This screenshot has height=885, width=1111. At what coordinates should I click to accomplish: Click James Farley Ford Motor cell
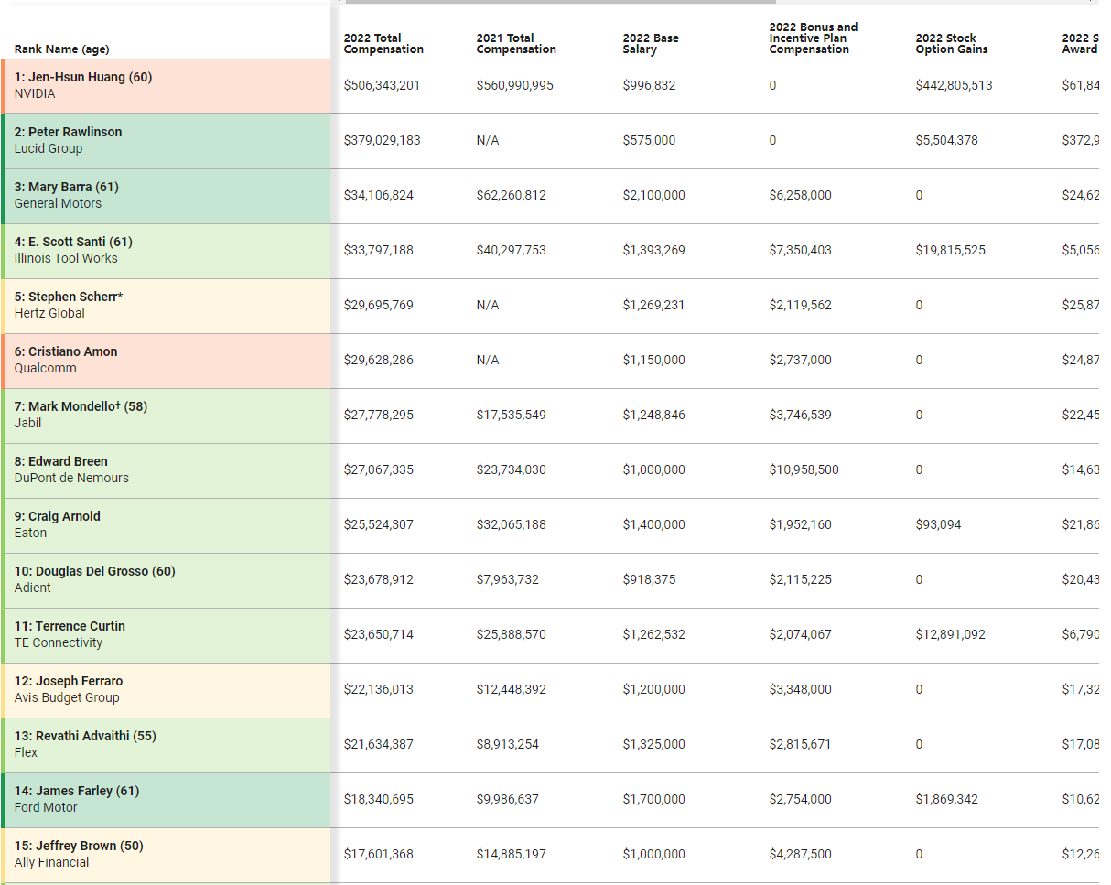[x=167, y=800]
